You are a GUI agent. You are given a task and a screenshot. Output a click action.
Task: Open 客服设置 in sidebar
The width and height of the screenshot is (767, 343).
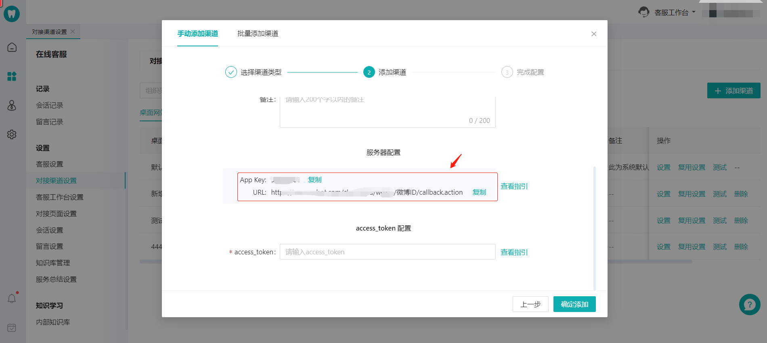coord(50,164)
